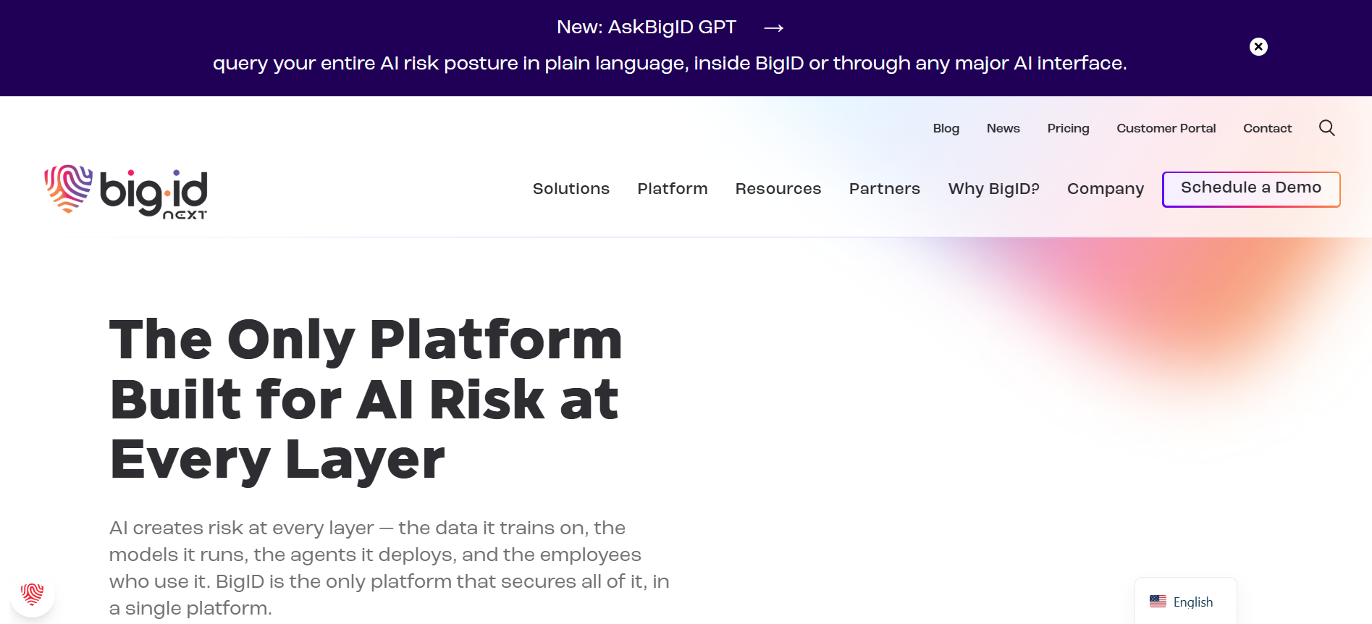Image resolution: width=1372 pixels, height=624 pixels.
Task: Open the Partners menu
Action: pyautogui.click(x=885, y=189)
